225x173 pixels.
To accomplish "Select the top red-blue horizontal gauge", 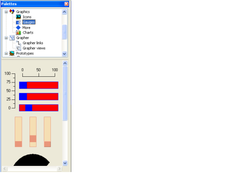I will pos(39,85).
